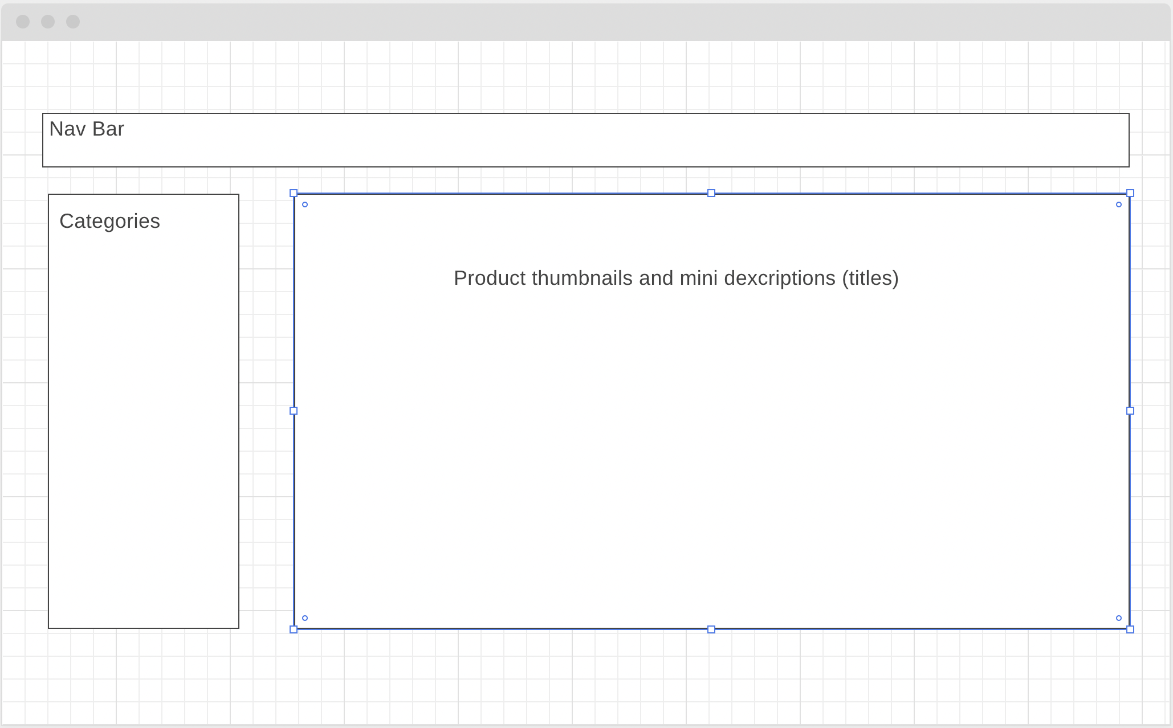Click the left-middle resize handle
The image size is (1173, 728).
pyautogui.click(x=293, y=411)
